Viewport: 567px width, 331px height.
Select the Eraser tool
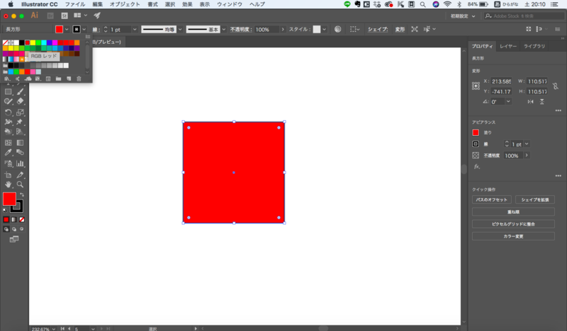[x=20, y=102]
